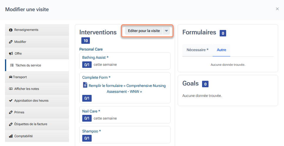
Task: Click the megaphone icon beside Offre
Action: coord(11,54)
